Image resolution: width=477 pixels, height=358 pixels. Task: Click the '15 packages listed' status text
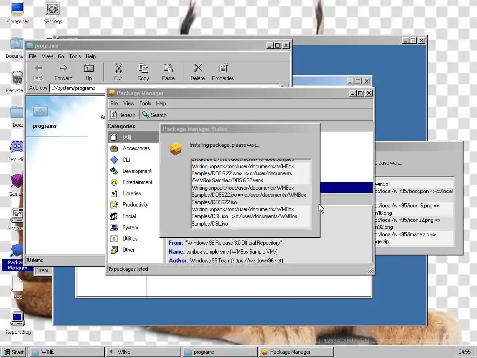(128, 269)
